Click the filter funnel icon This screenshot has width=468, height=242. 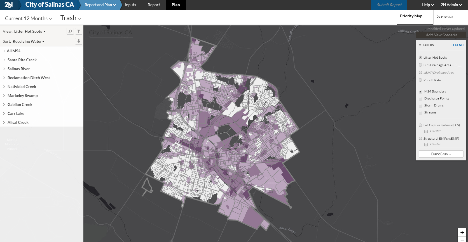click(x=79, y=31)
